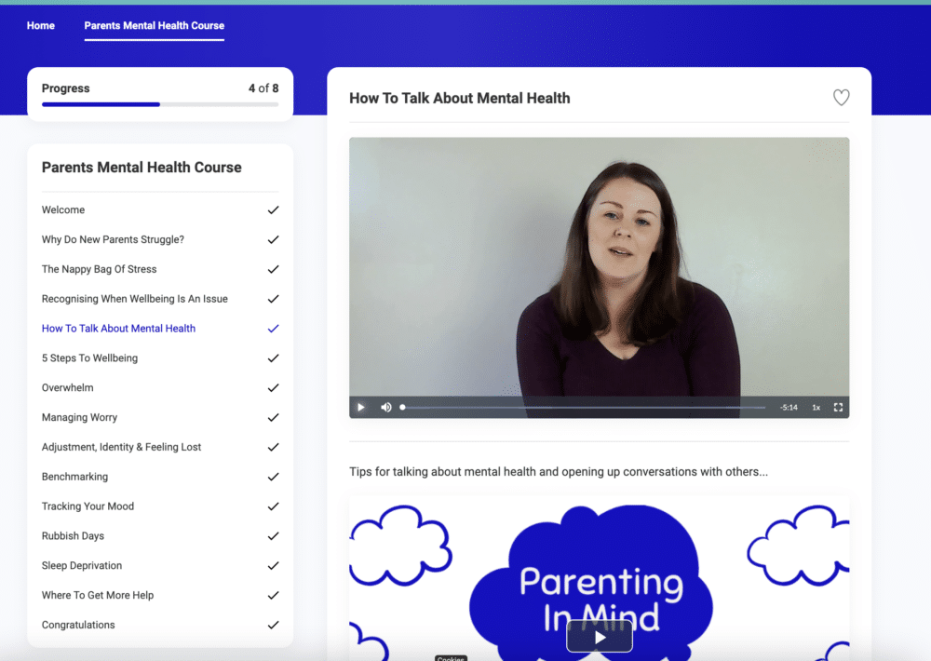Mute the video volume speaker icon
Image resolution: width=931 pixels, height=661 pixels.
pyautogui.click(x=386, y=408)
